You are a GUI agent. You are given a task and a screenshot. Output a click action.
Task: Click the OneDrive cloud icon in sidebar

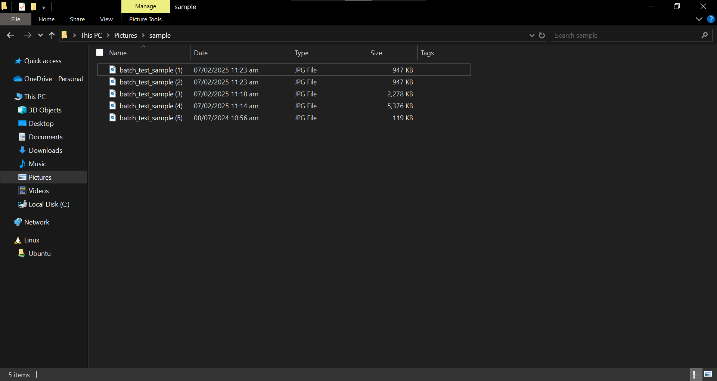18,79
